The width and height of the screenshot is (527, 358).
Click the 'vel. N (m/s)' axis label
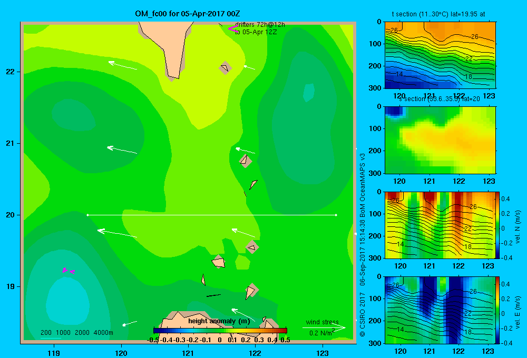(x=518, y=227)
